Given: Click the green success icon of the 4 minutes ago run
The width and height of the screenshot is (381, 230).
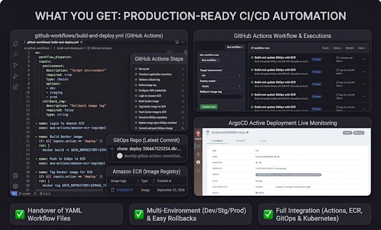Looking at the screenshot, I should point(252,58).
